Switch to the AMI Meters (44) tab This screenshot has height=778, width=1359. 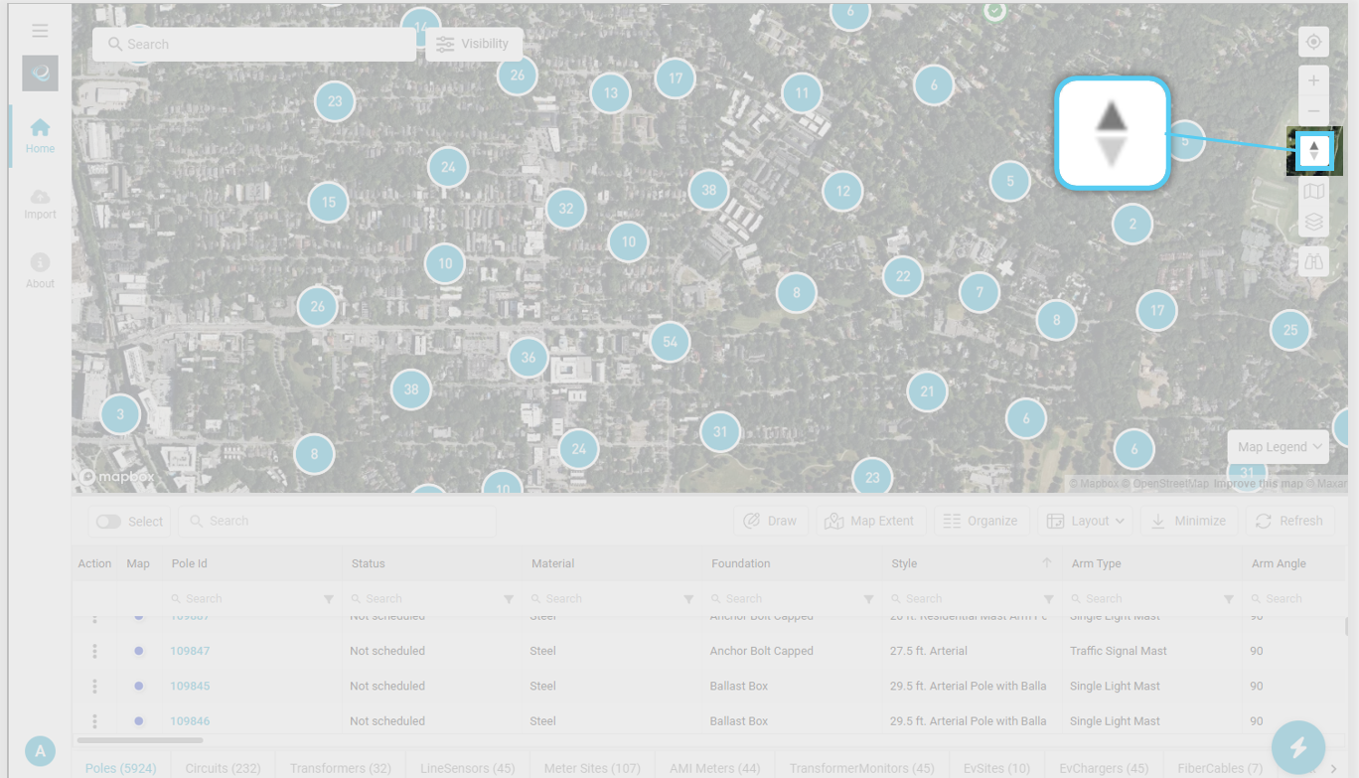click(x=714, y=768)
